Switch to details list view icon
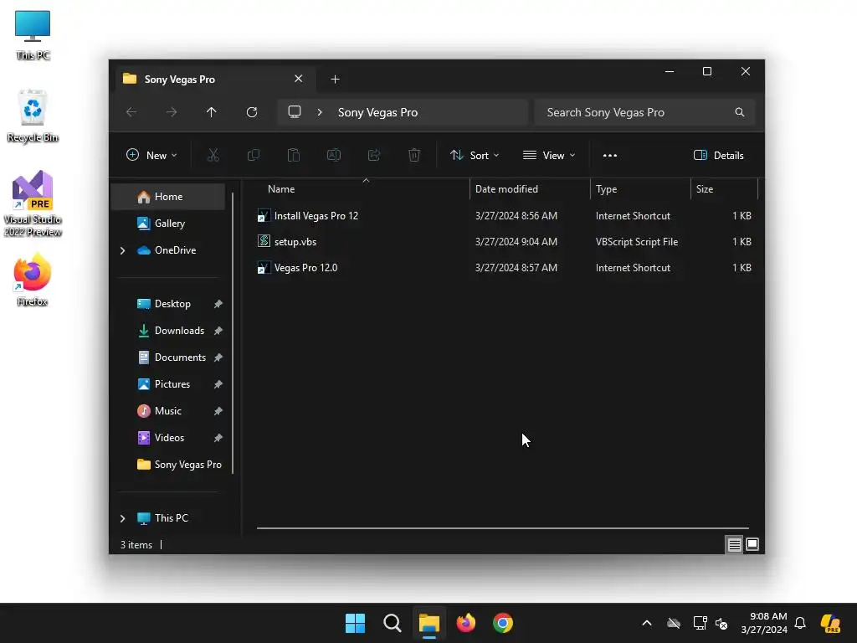857x643 pixels. [x=734, y=544]
